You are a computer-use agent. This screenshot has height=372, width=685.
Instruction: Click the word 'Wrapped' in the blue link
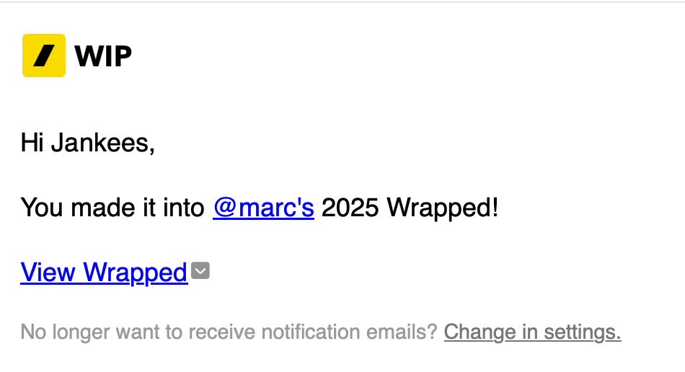pyautogui.click(x=136, y=273)
